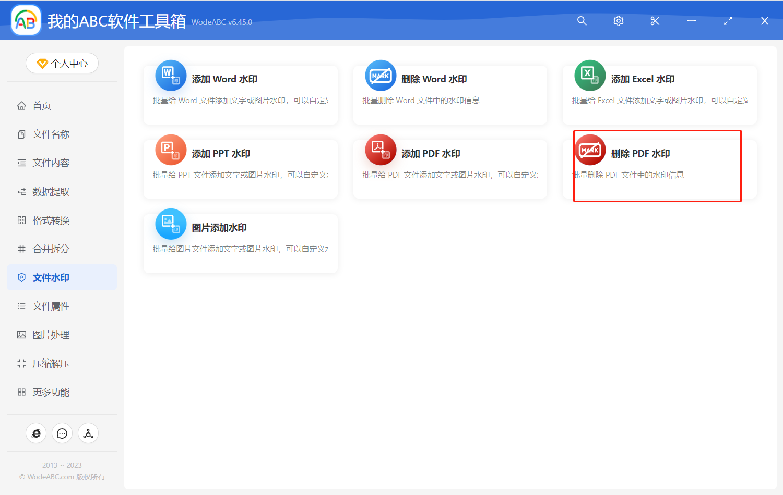Open settings via the gear icon
The image size is (783, 495).
tap(618, 21)
